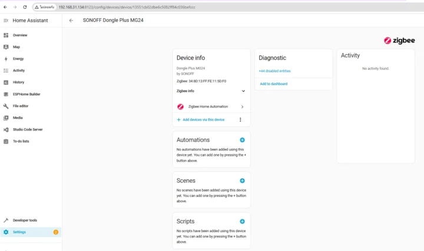Click the Zigbee Home Automation logo icon

coord(180,106)
